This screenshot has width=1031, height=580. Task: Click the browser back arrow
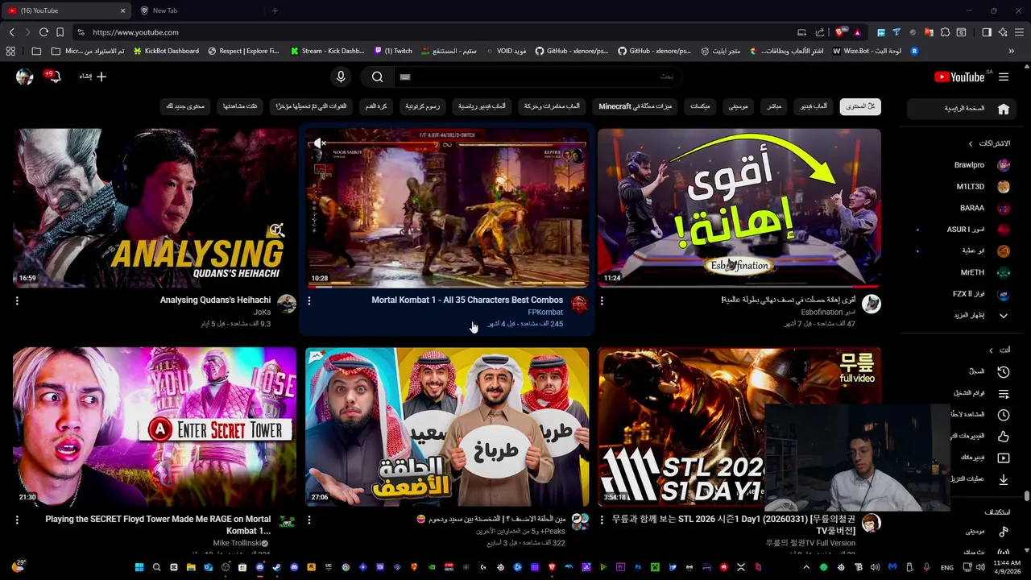tap(11, 32)
